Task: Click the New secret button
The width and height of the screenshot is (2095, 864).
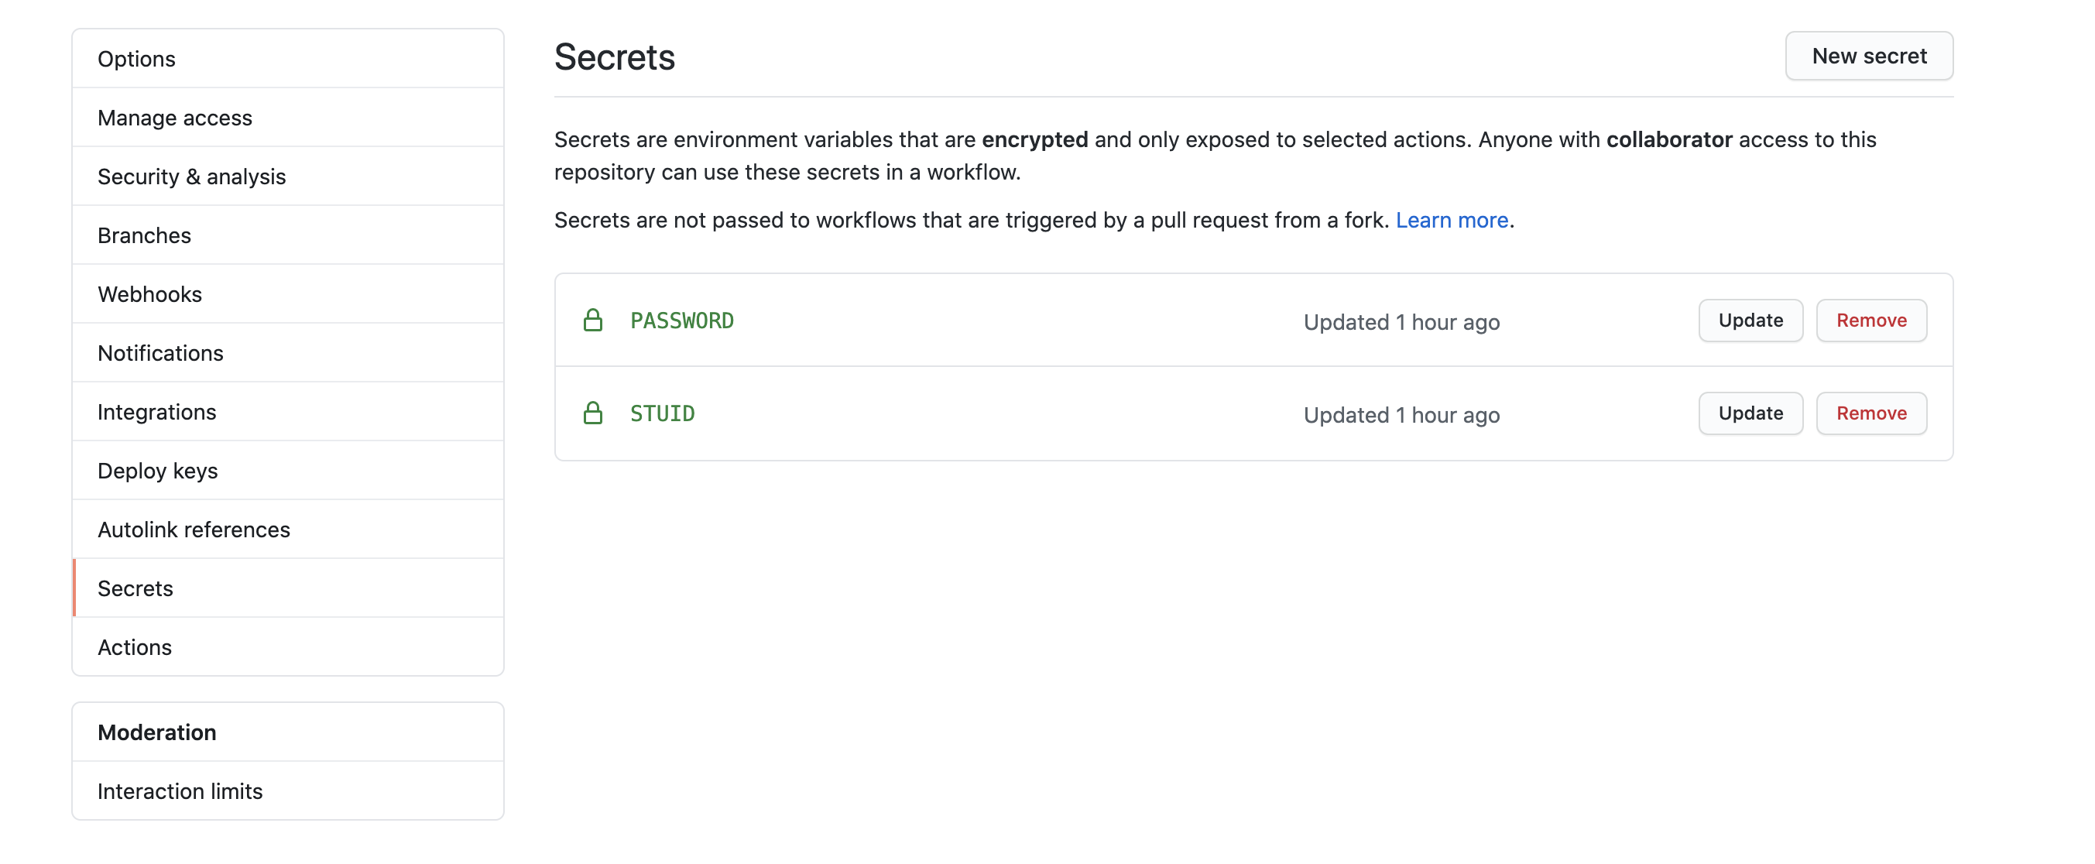Action: coord(1868,57)
